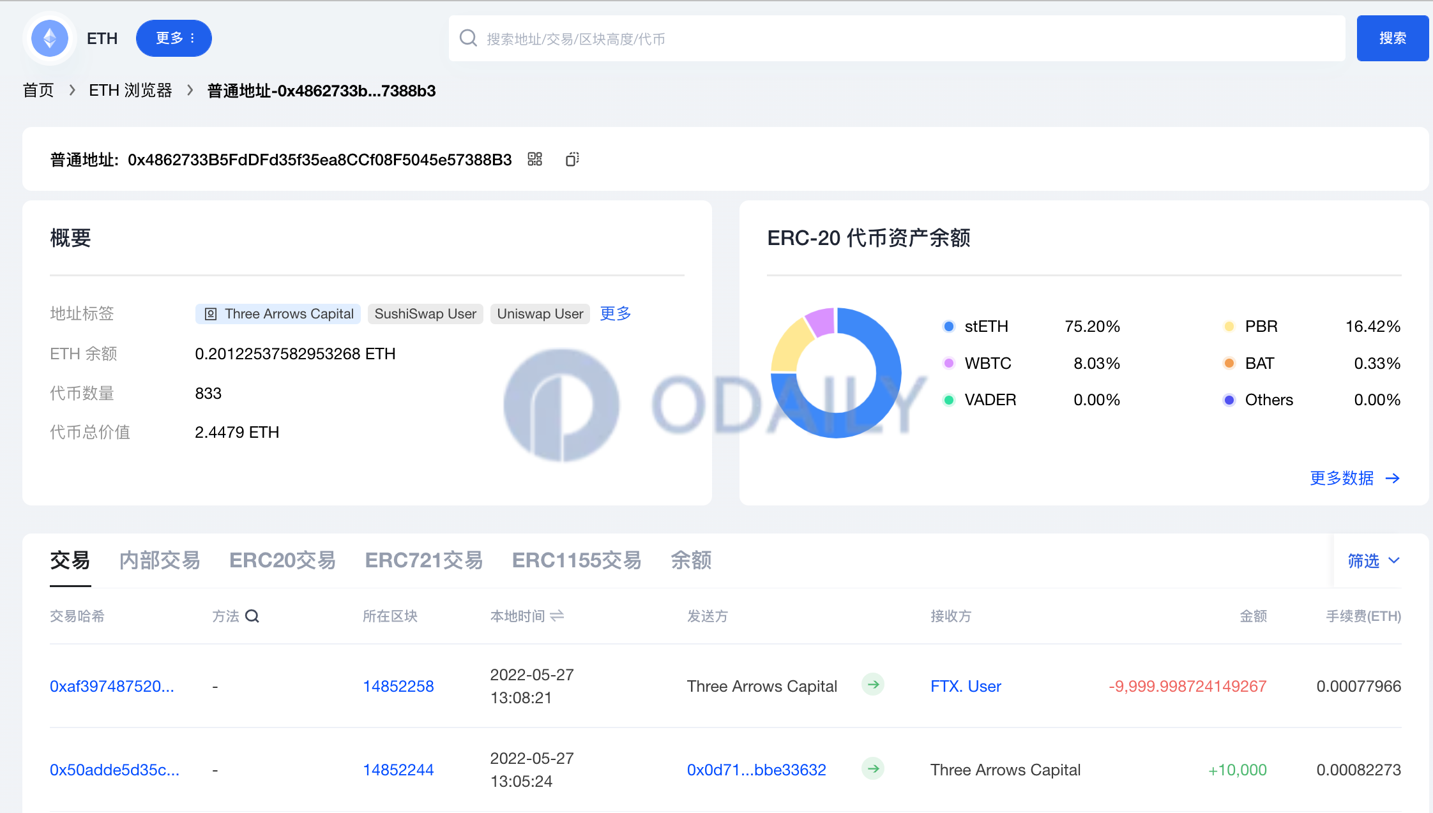Open sender address 0x0d71...bbe33632
Viewport: 1433px width, 813px height.
tap(757, 770)
